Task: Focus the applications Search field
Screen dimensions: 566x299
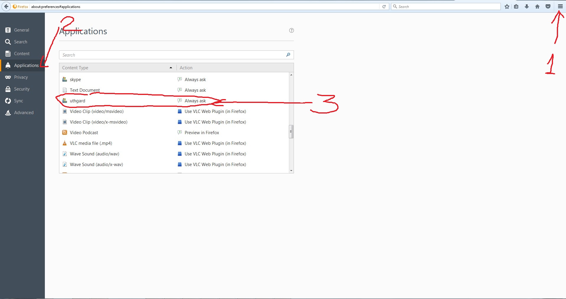Action: (x=173, y=55)
